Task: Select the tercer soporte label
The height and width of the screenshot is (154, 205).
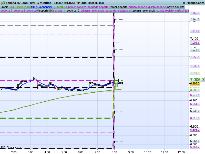Action: (118, 7)
